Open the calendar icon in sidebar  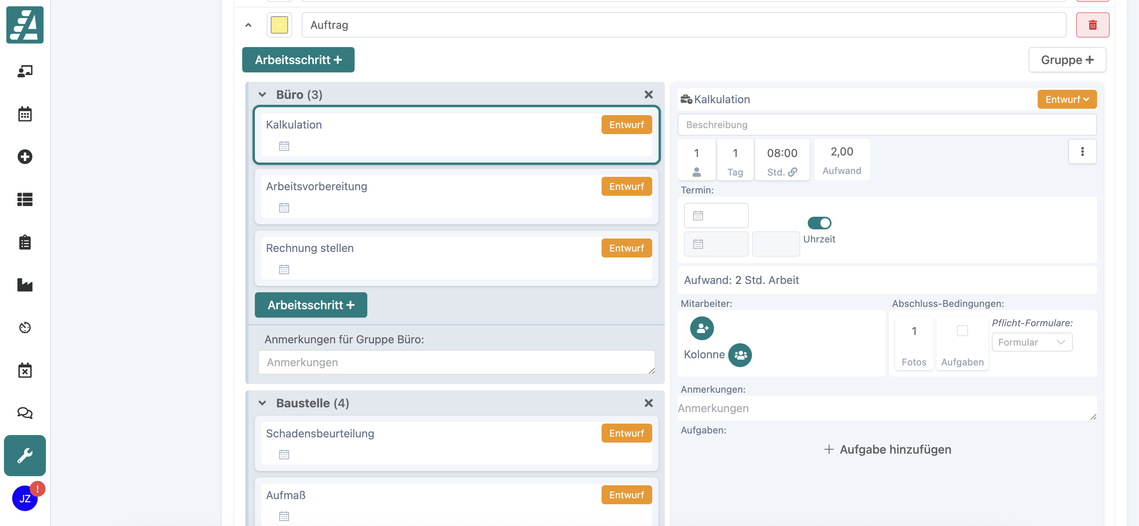click(x=25, y=114)
